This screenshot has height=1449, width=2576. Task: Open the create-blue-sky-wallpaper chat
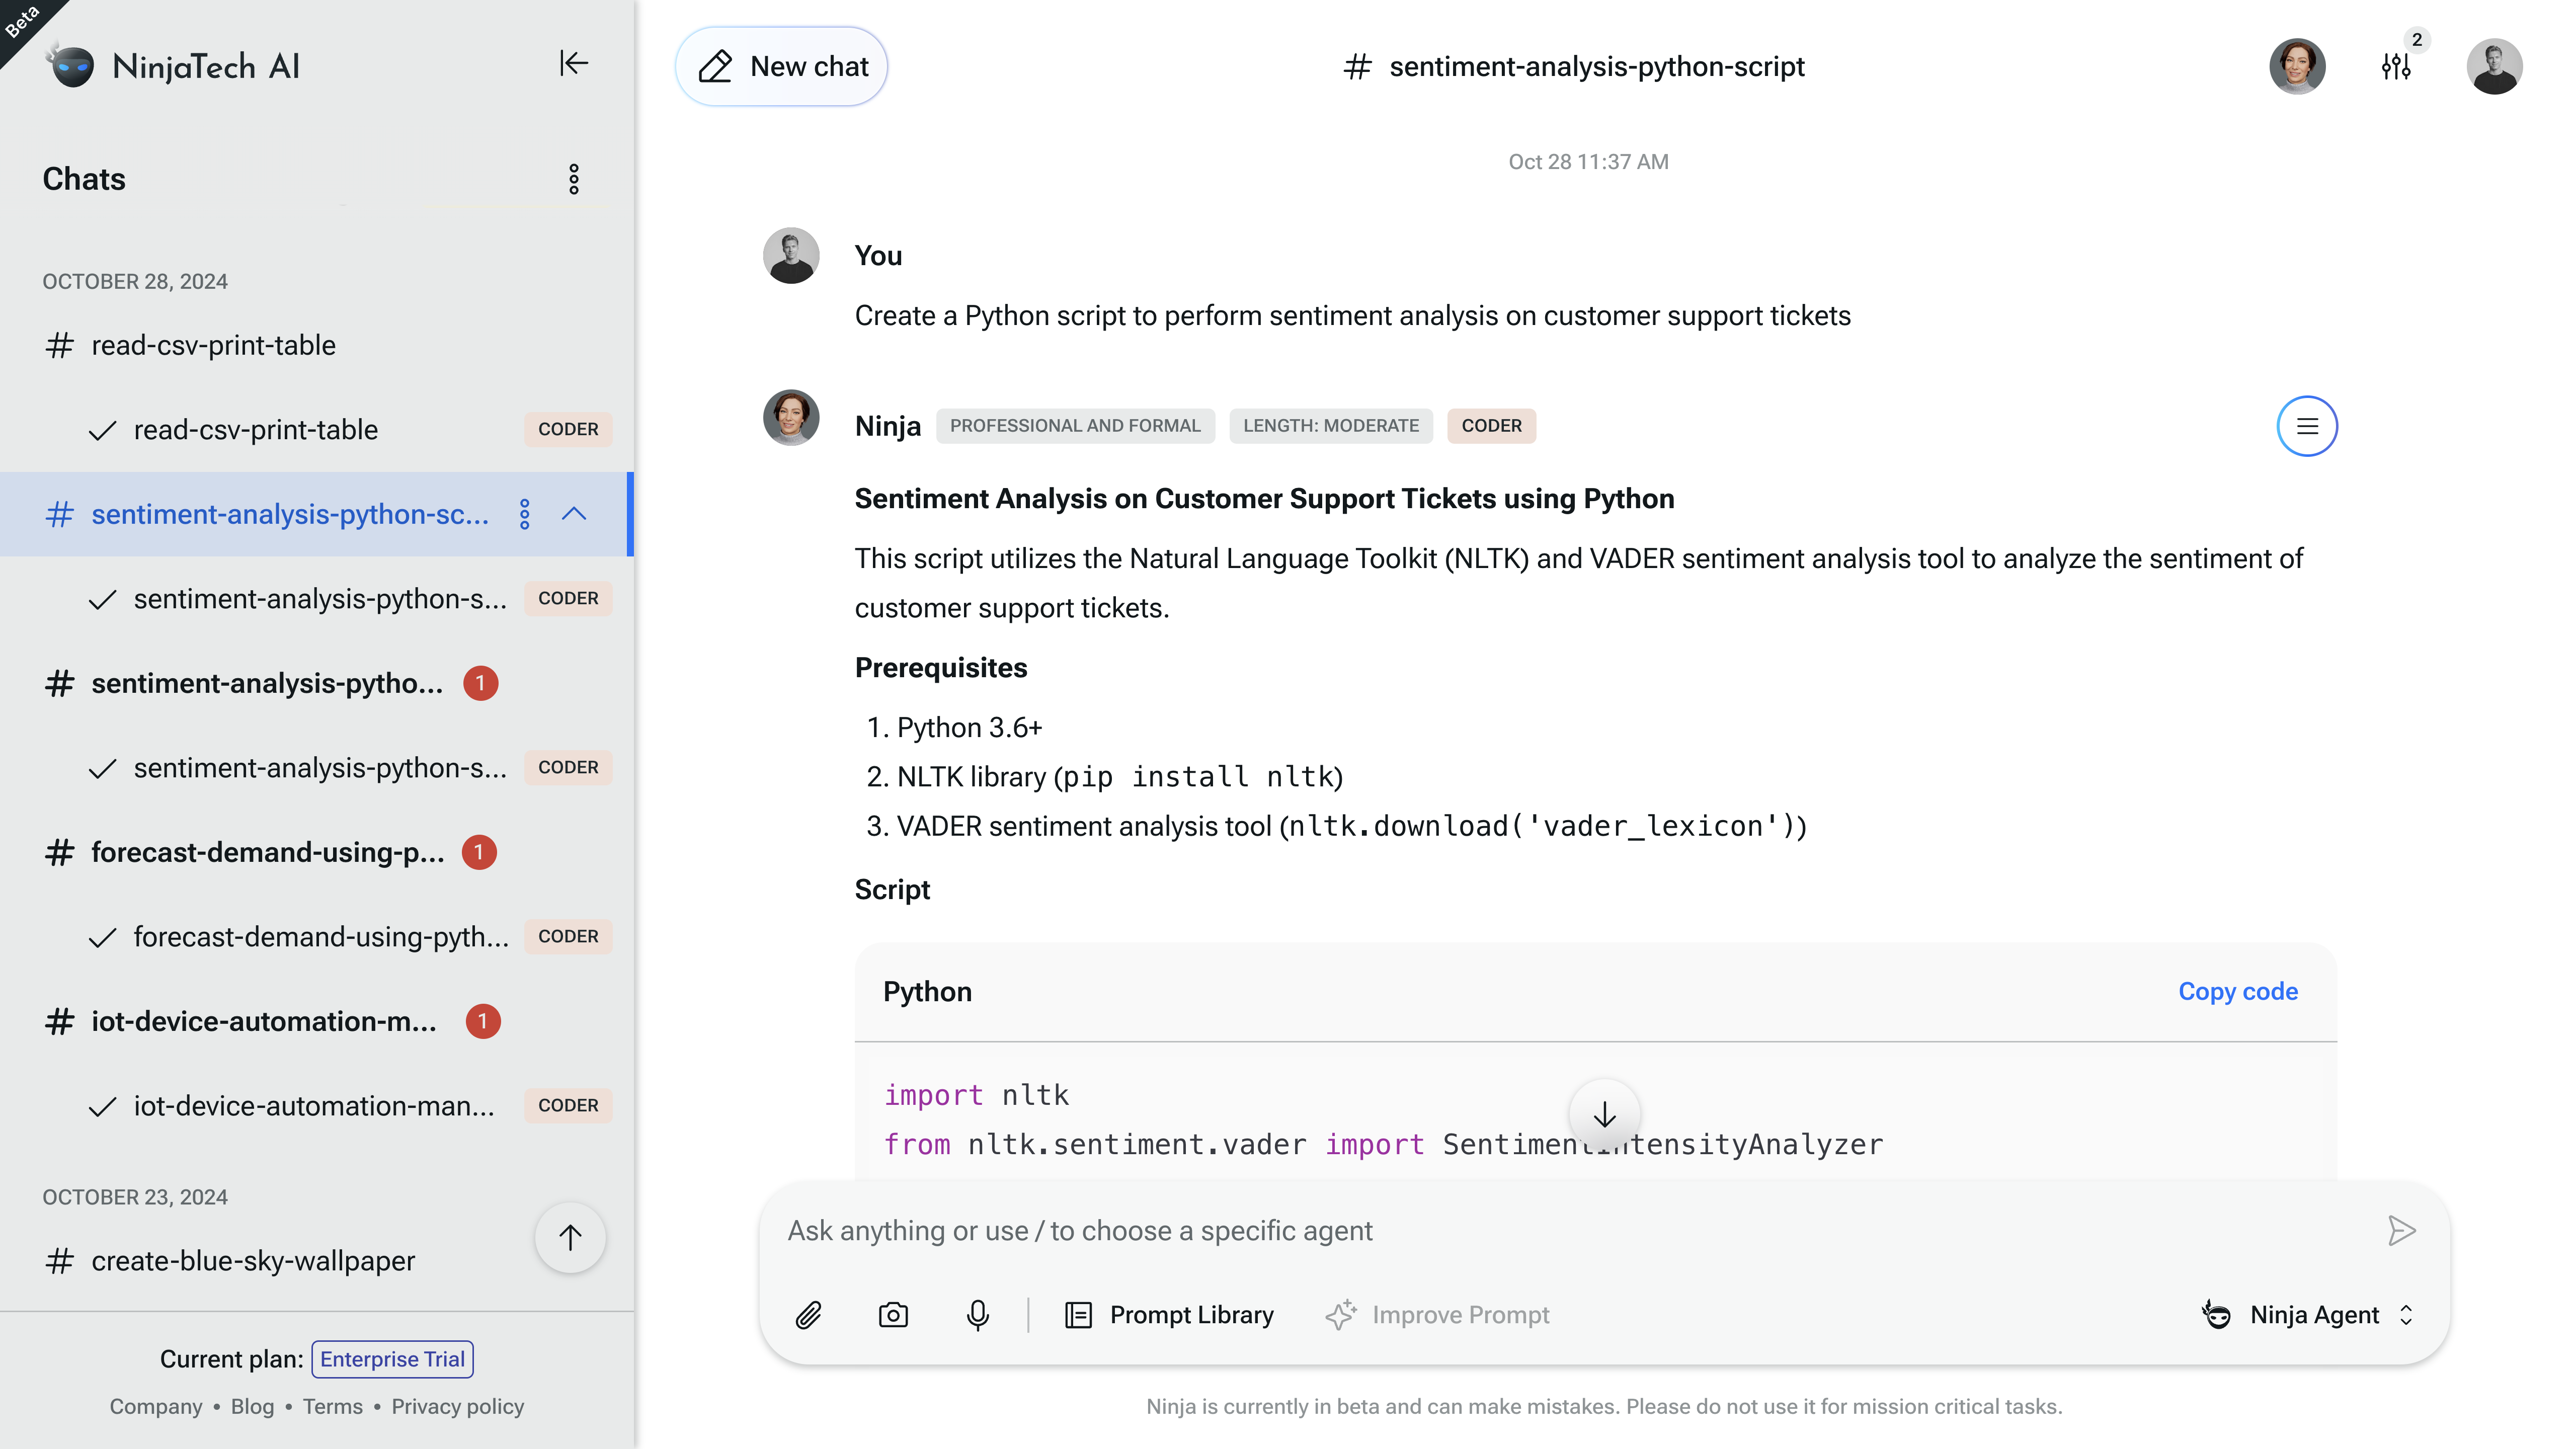253,1261
